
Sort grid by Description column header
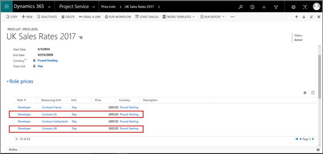tap(150, 100)
